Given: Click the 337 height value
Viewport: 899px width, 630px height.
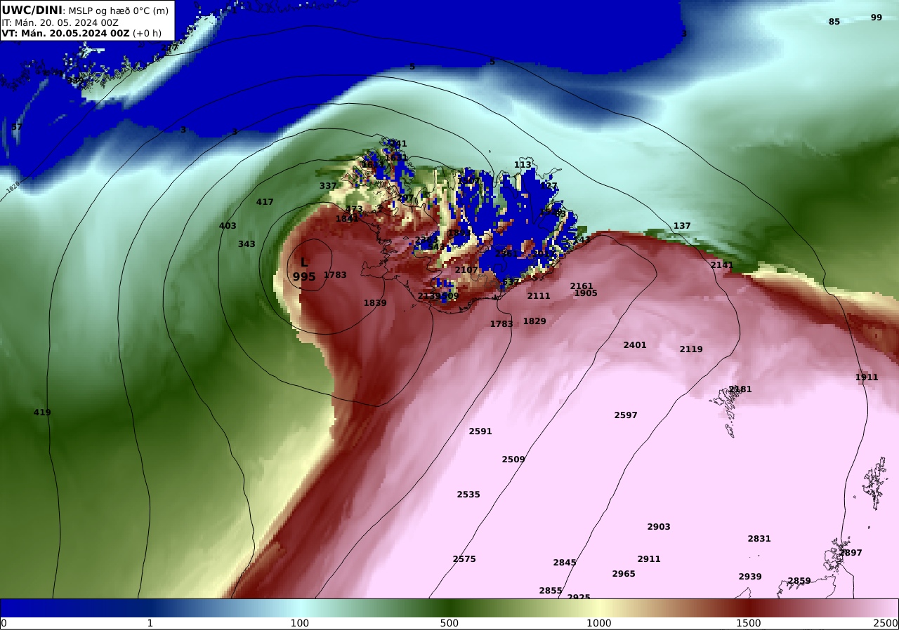Looking at the screenshot, I should coord(328,186).
